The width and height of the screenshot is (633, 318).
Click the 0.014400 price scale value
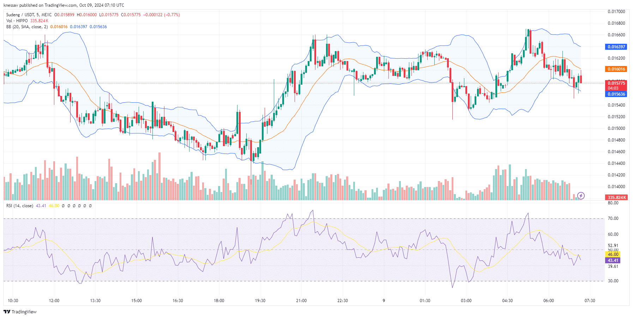(x=616, y=163)
